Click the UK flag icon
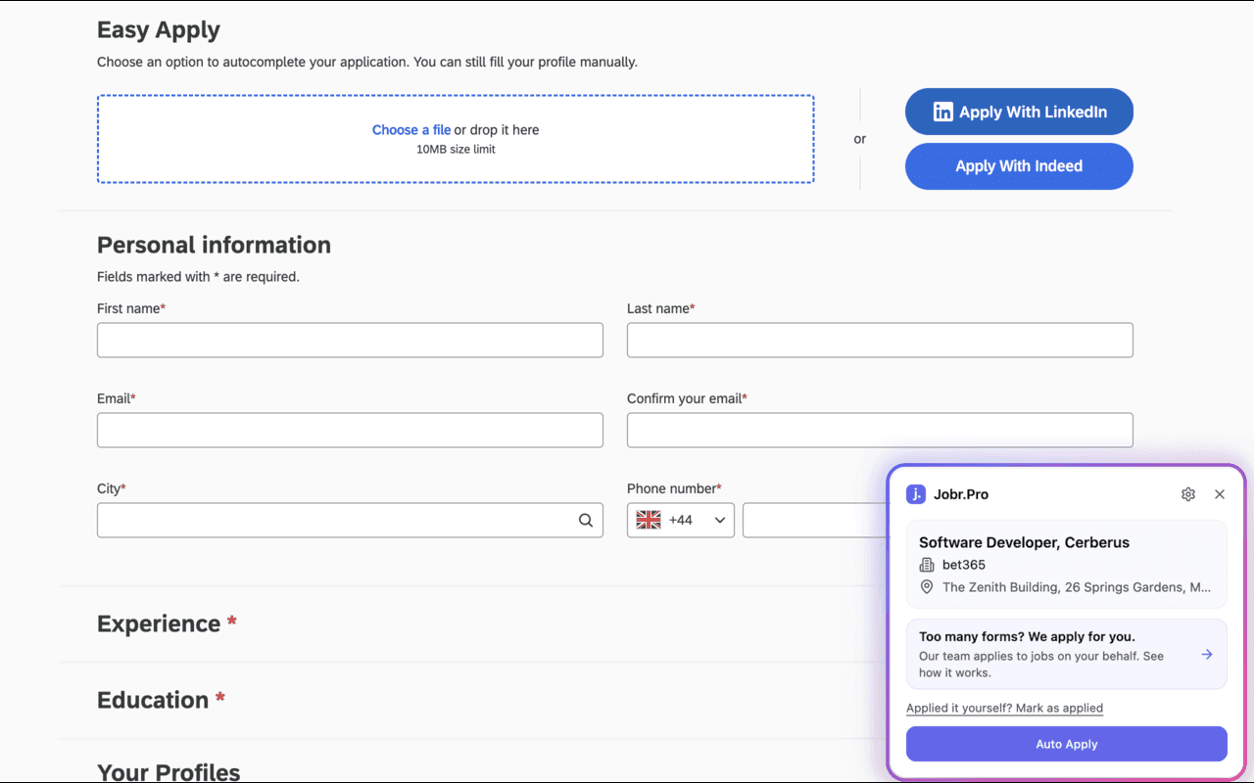This screenshot has height=783, width=1254. (649, 520)
